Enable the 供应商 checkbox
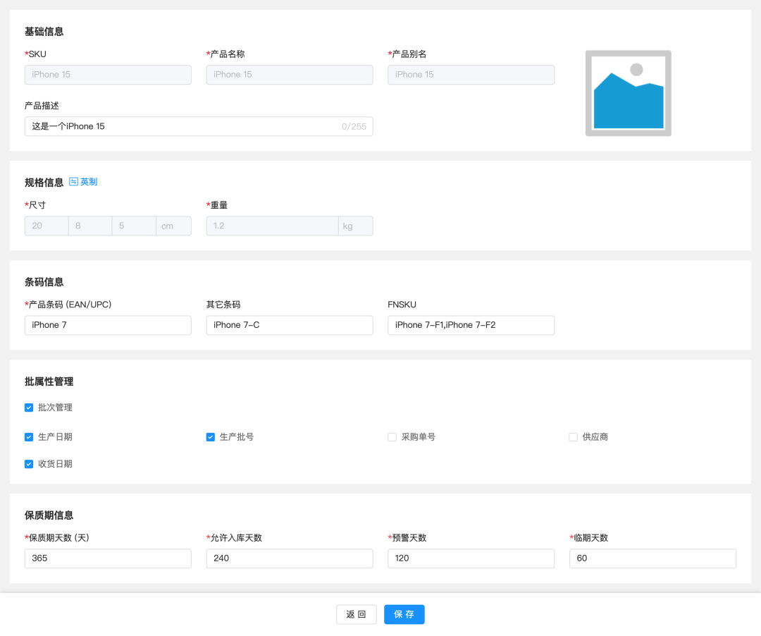 point(573,437)
